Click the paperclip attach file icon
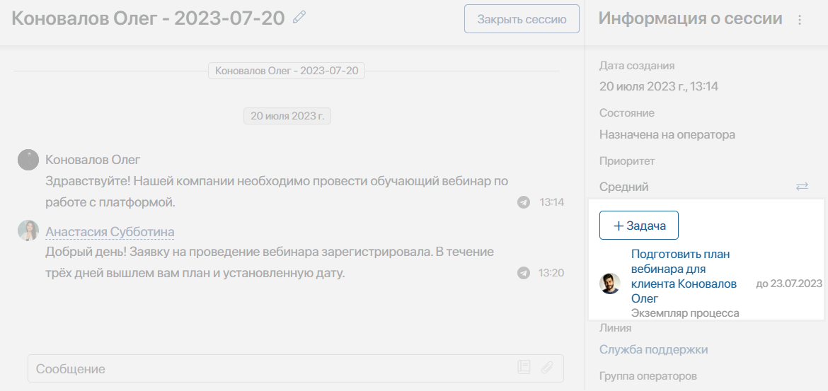The width and height of the screenshot is (828, 391). click(546, 368)
